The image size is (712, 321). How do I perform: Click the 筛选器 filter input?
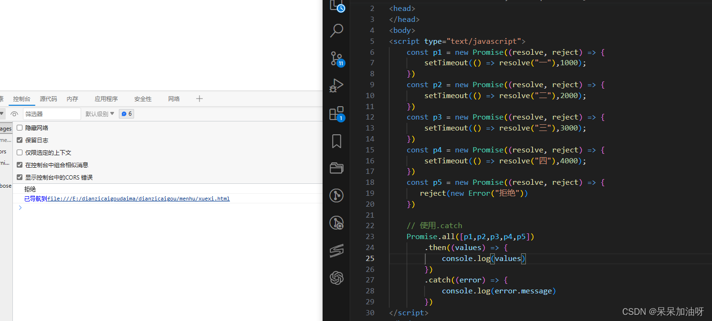click(x=52, y=114)
